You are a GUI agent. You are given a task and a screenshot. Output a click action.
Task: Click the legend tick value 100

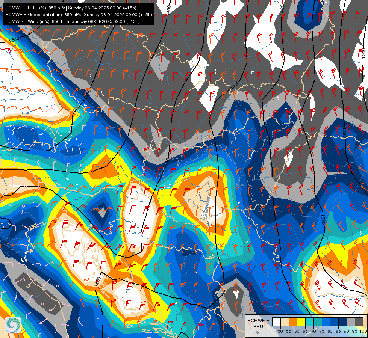pyautogui.click(x=363, y=331)
